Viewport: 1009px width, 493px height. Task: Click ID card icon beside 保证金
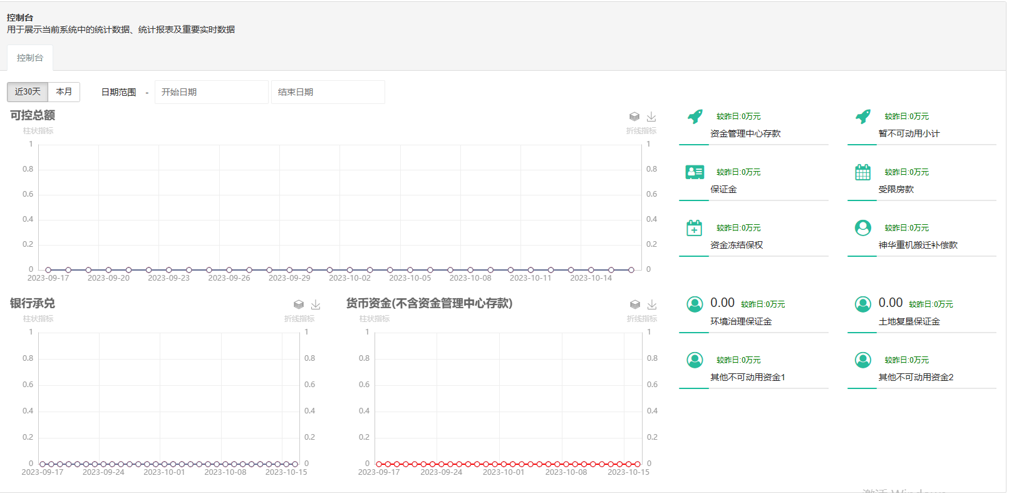click(695, 172)
